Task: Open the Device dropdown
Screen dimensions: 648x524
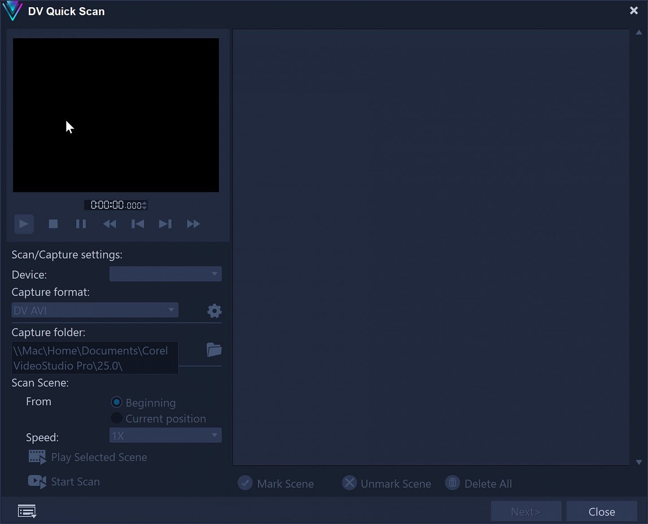Action: coord(166,274)
